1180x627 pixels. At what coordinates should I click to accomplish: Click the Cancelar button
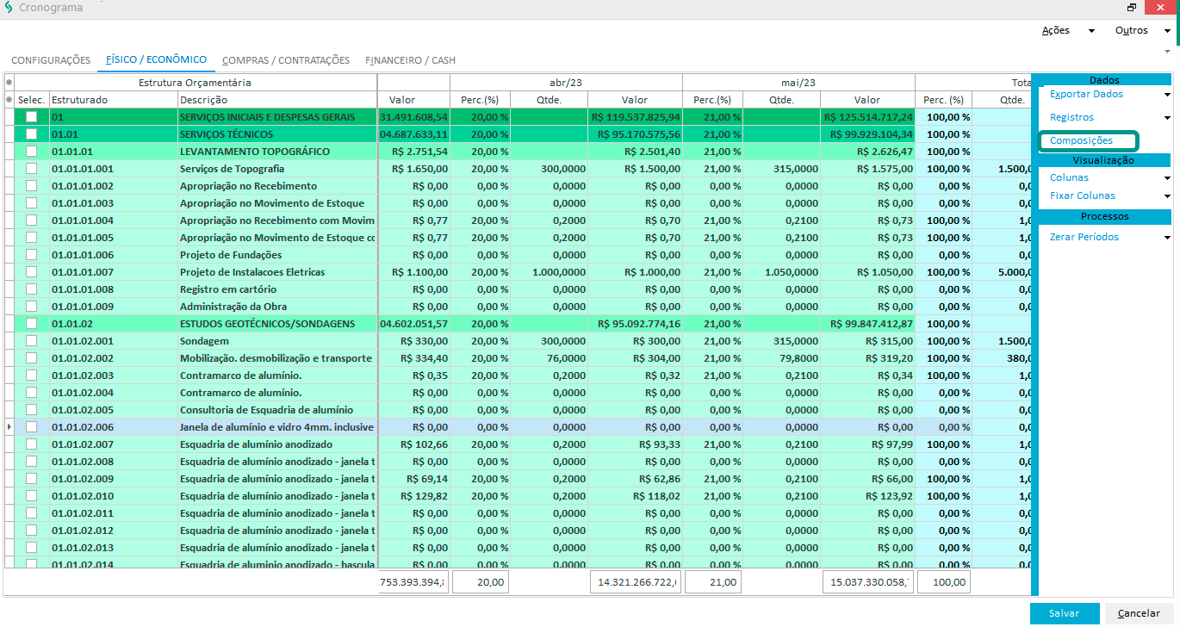pyautogui.click(x=1139, y=613)
